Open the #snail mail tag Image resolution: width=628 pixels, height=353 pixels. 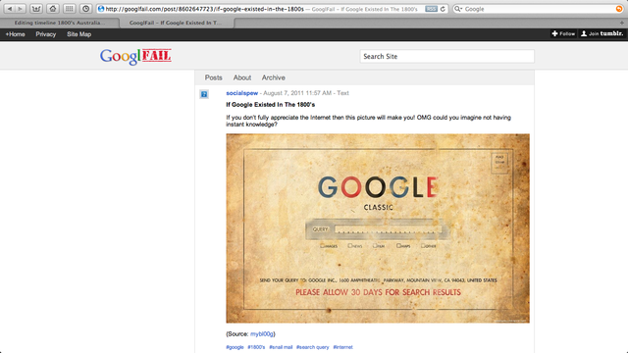click(x=281, y=347)
